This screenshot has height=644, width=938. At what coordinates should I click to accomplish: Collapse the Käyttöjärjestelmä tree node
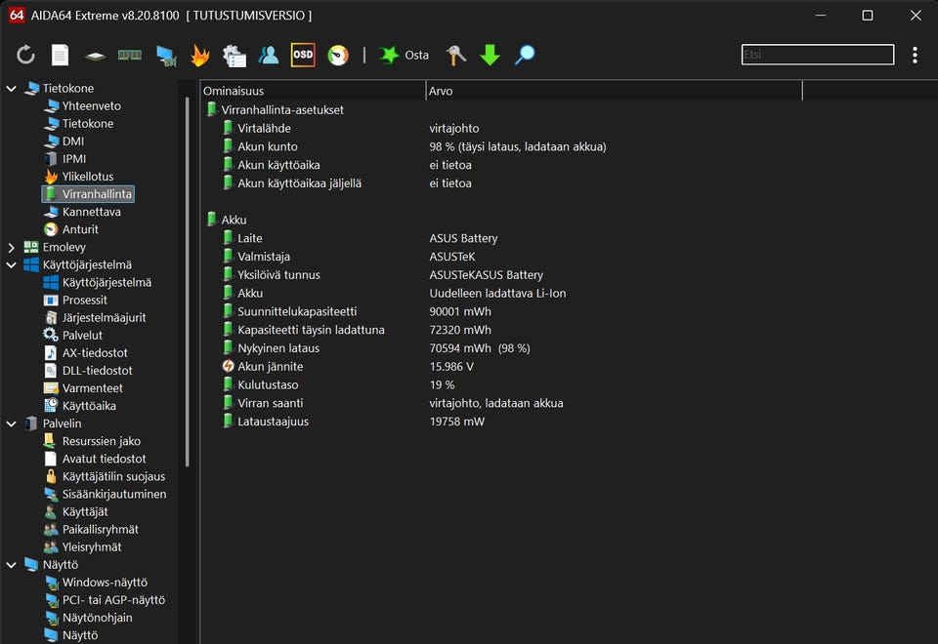pyautogui.click(x=12, y=265)
